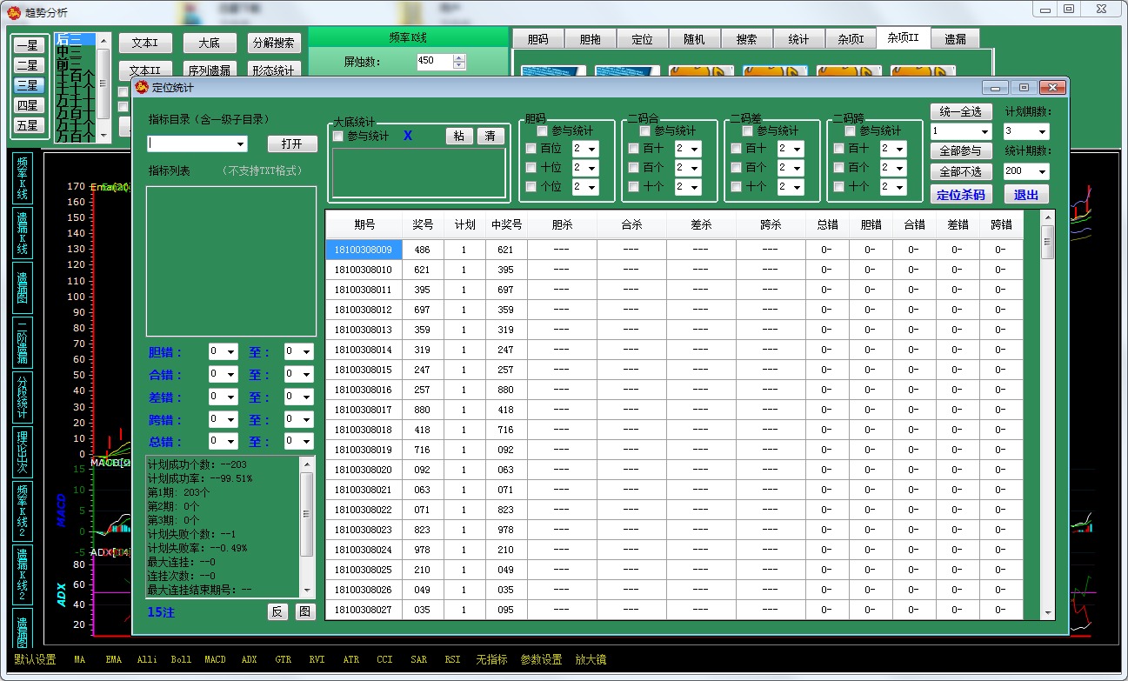Screen dimensions: 1128x681
Task: Click the 定位统计 dialog title icon
Action: [142, 87]
